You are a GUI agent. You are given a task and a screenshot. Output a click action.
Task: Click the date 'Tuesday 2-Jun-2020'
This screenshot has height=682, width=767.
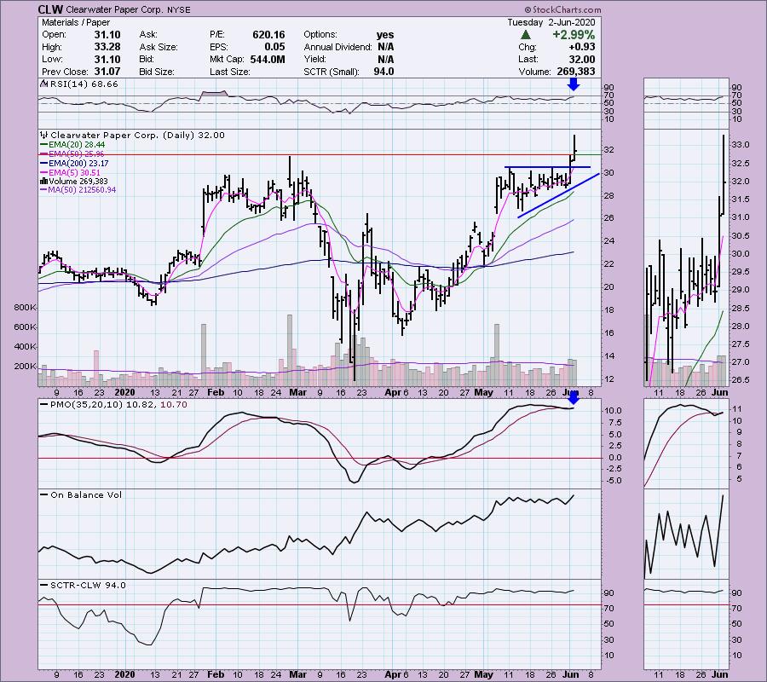pos(551,22)
